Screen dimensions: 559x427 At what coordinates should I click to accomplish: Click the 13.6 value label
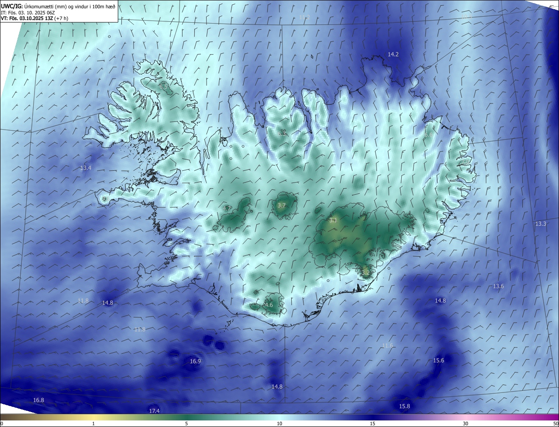coord(498,286)
